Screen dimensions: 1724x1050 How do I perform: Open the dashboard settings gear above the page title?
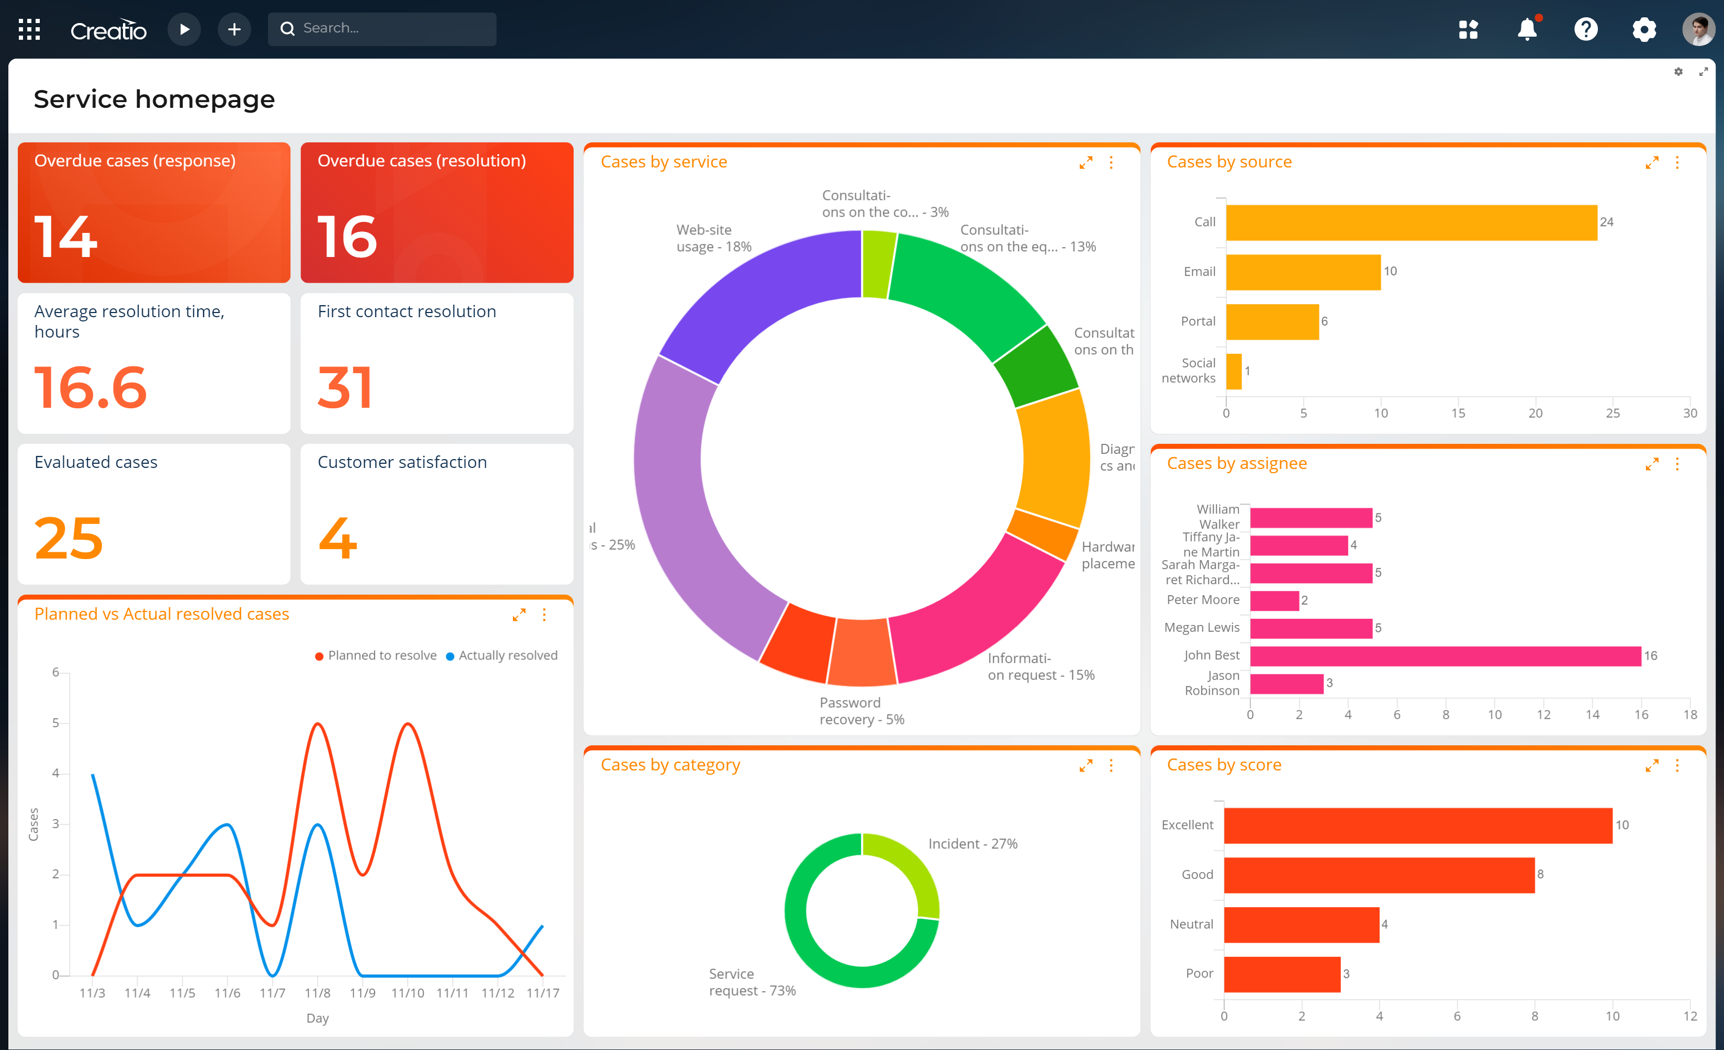pyautogui.click(x=1678, y=71)
